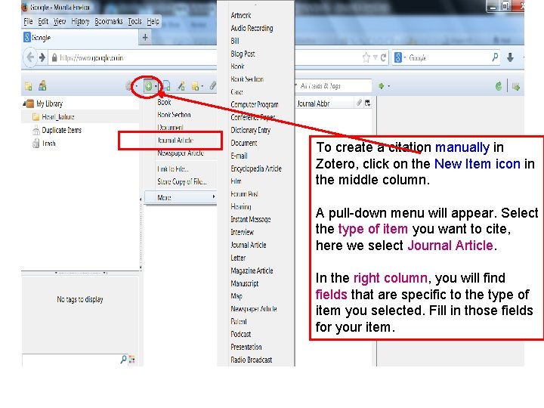This screenshot has height=408, width=544.
Task: Click the Add Attachment paperclip icon
Action: (212, 85)
